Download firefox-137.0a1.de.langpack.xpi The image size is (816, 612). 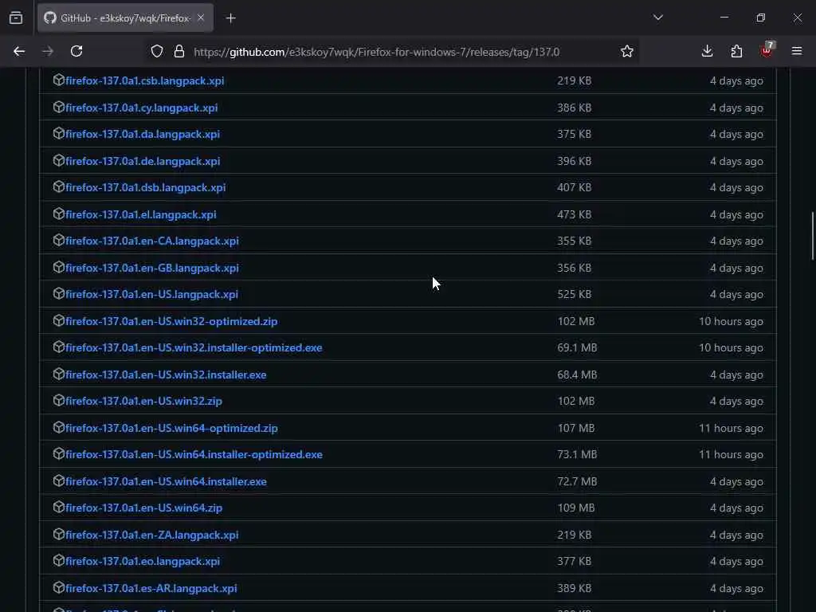(143, 161)
